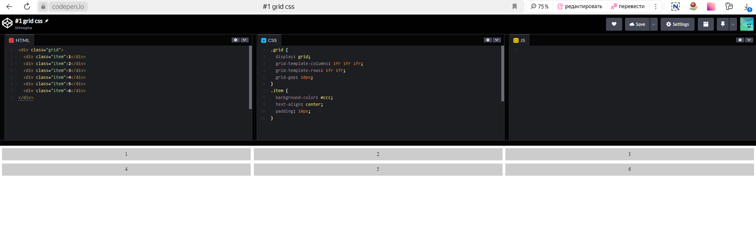
Task: Open the N screenshot extension icon
Action: (x=675, y=6)
